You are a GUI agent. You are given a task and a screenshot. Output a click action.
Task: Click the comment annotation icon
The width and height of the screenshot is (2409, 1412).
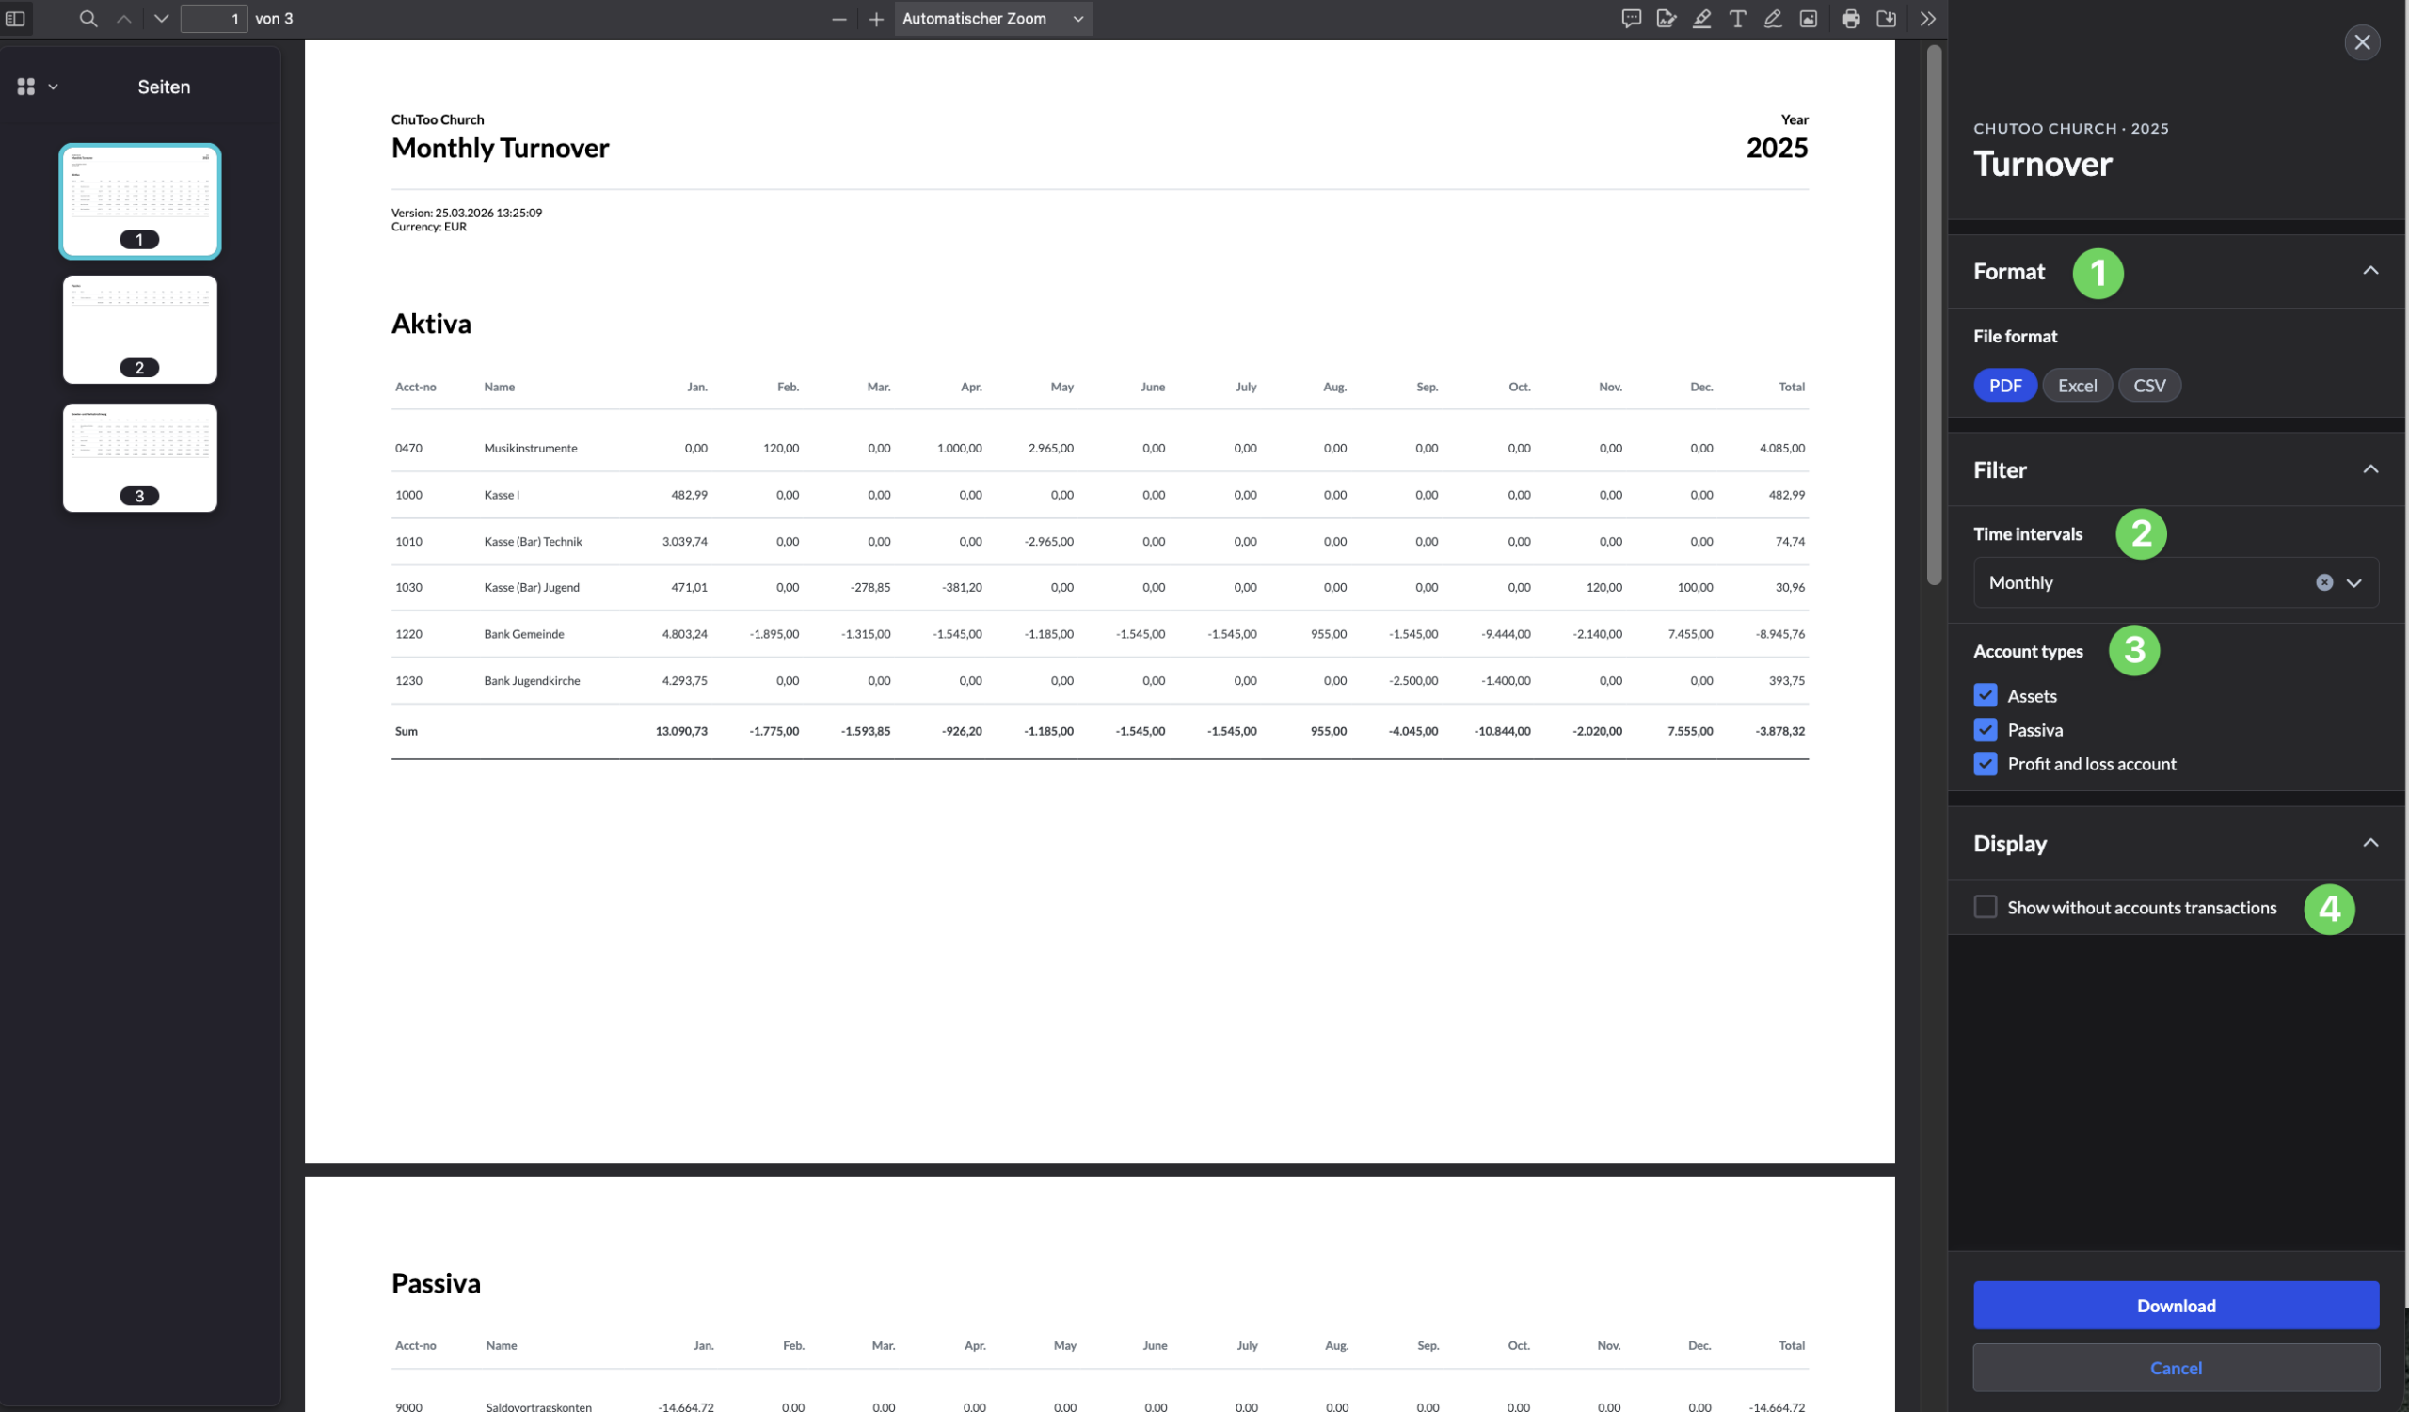[x=1631, y=18]
